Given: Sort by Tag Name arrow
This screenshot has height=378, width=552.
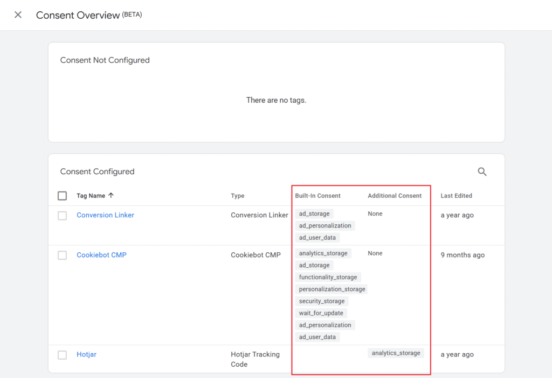Looking at the screenshot, I should pyautogui.click(x=111, y=195).
